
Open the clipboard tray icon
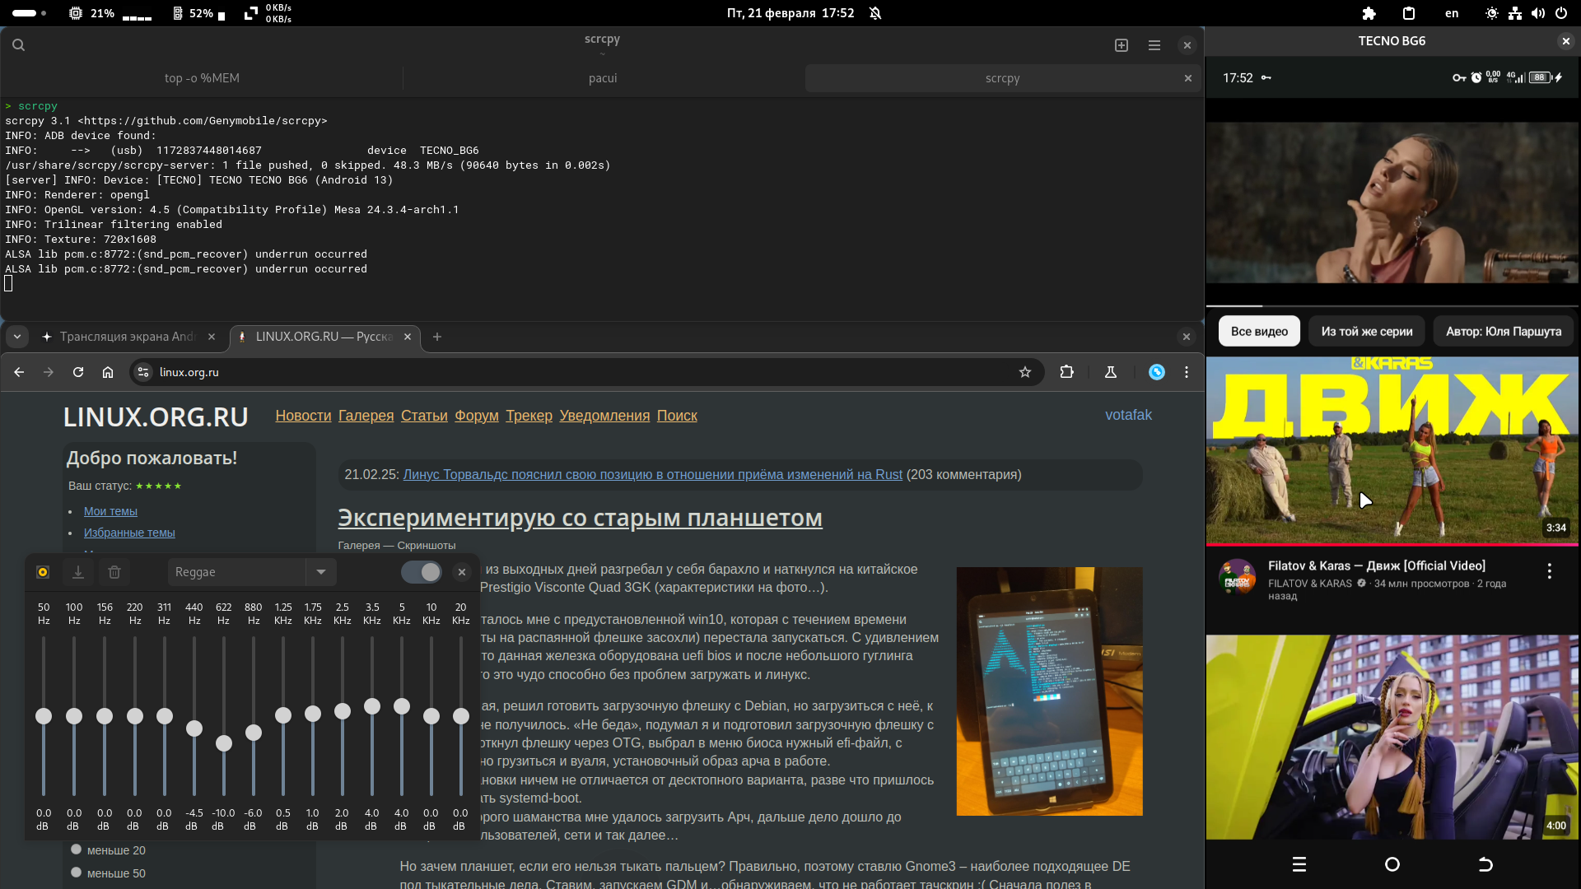pyautogui.click(x=1409, y=13)
